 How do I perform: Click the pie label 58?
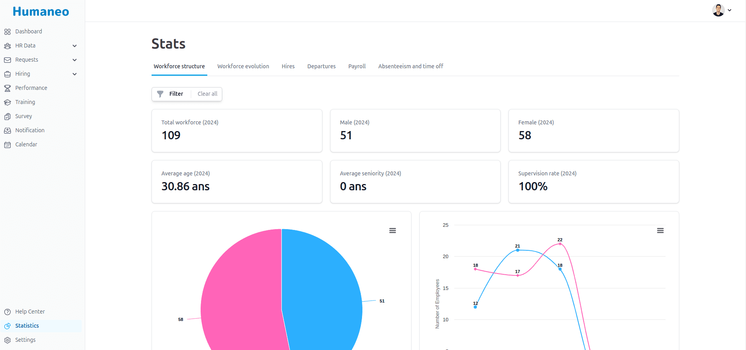click(181, 319)
